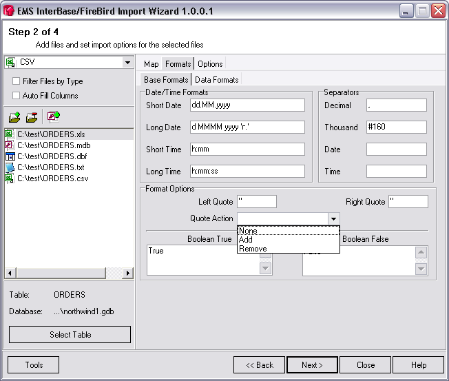Click Boolean True list scroll down arrow
The image size is (449, 381).
tap(265, 269)
